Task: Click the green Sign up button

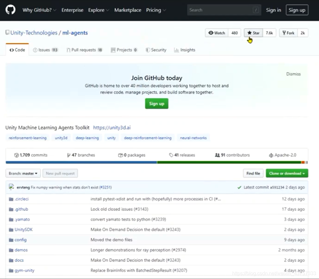Action: pos(157,104)
